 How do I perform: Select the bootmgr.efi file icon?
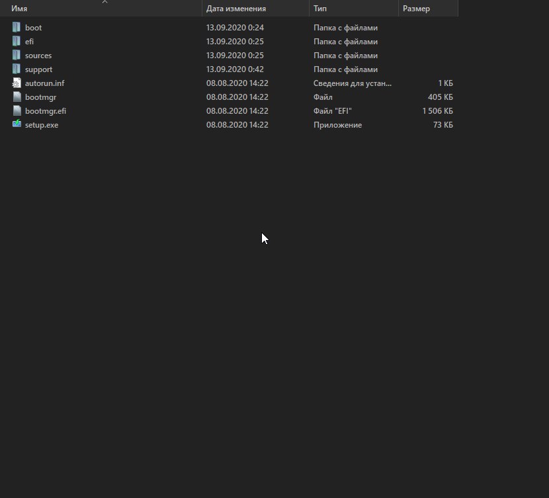point(17,110)
